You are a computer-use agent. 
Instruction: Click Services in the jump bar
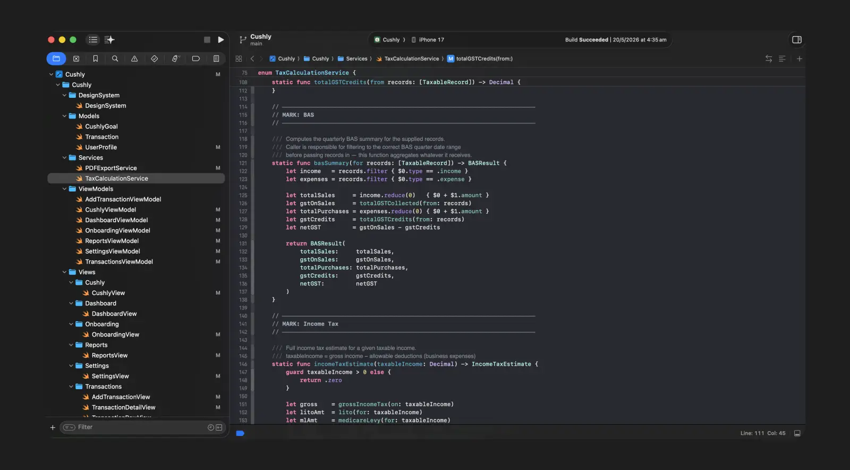pyautogui.click(x=352, y=59)
